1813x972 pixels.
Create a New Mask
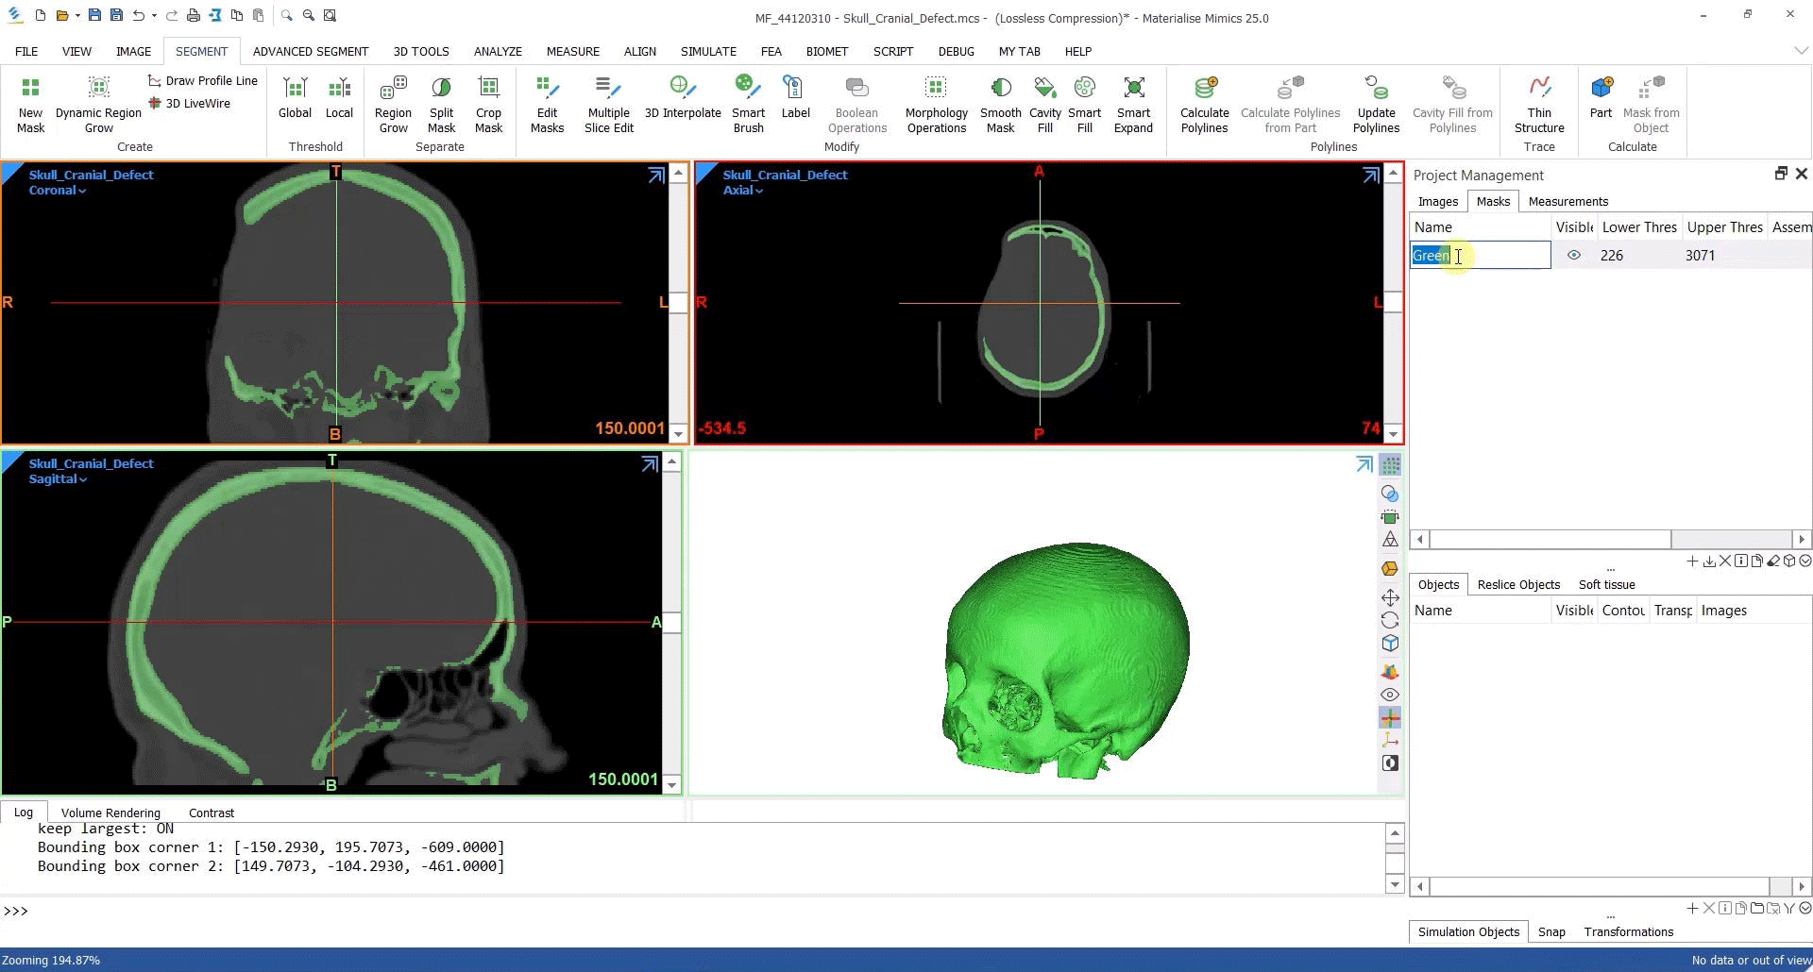30,104
